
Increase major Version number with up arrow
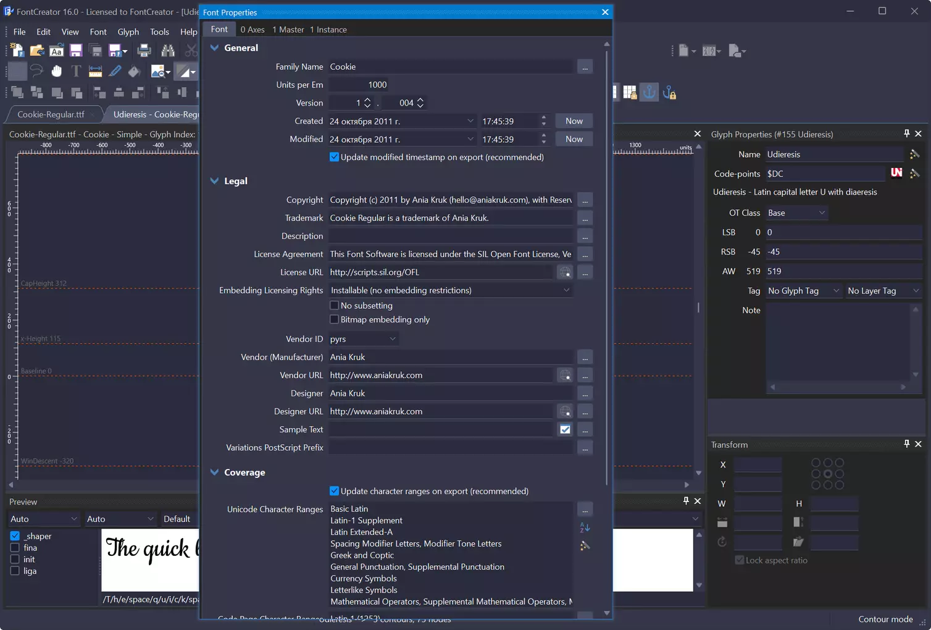pos(367,99)
